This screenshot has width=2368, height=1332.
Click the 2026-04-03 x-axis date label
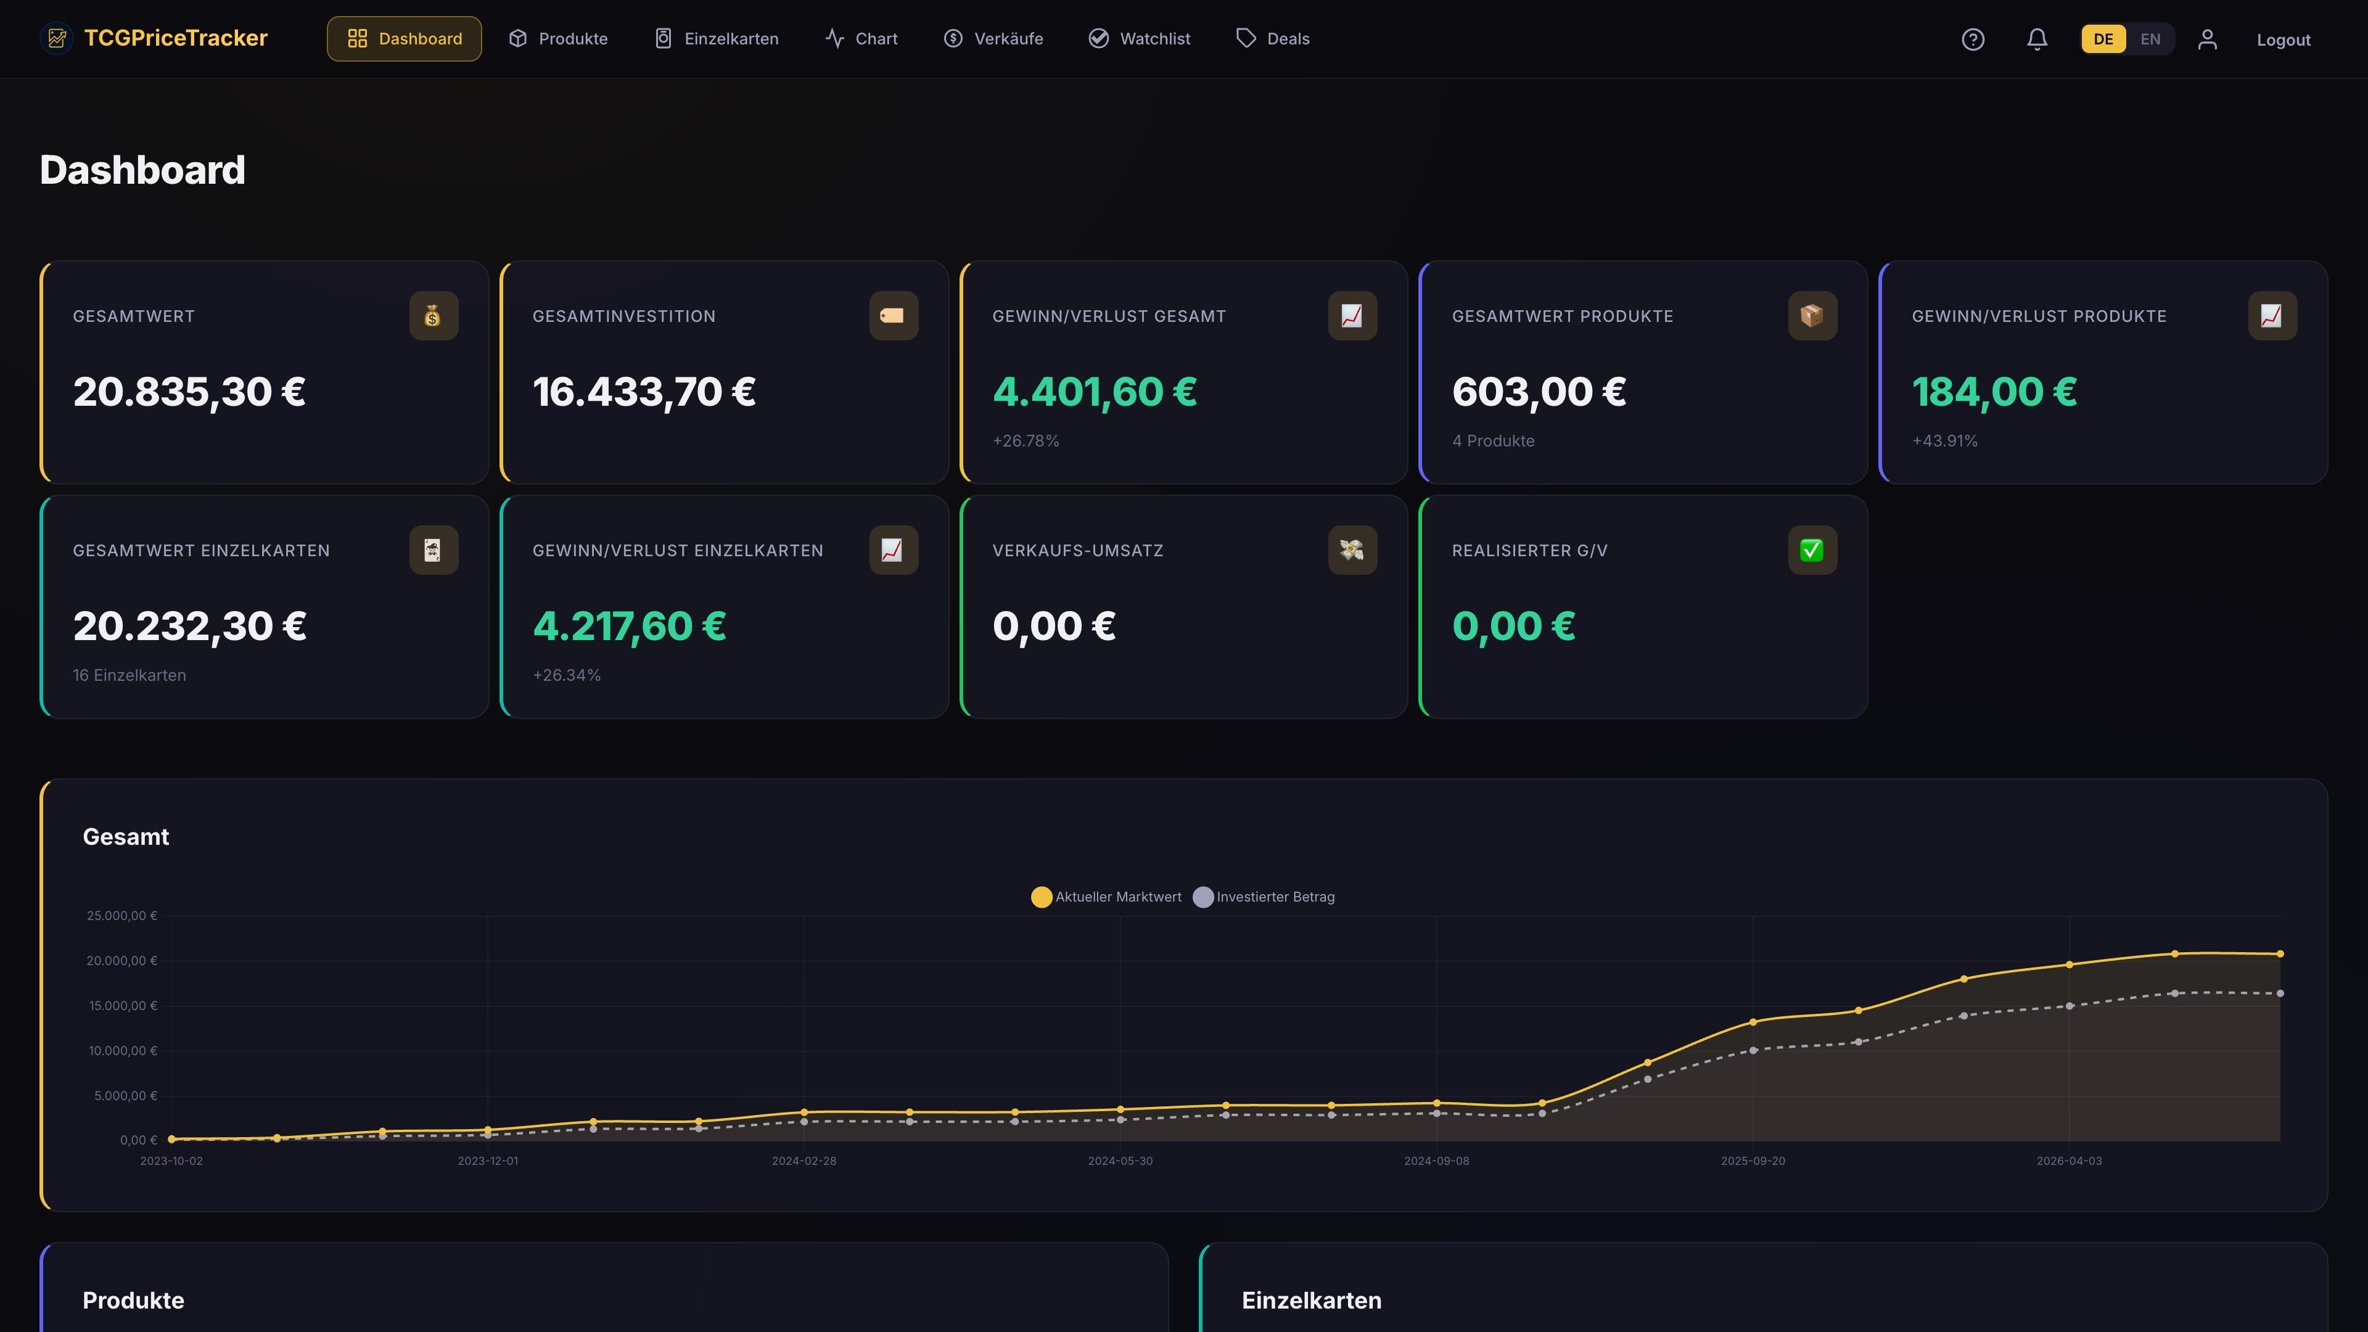2070,1162
